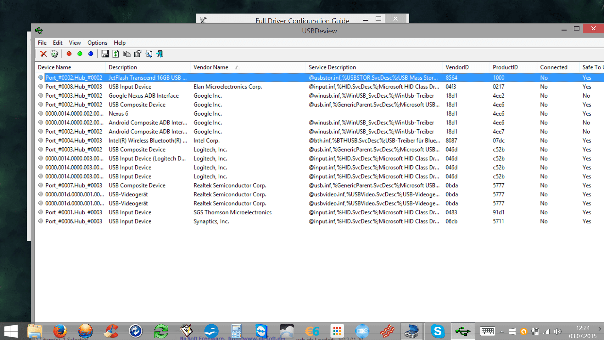Select the Intel(R) Wireless Bluetooth(R) row

click(x=319, y=140)
